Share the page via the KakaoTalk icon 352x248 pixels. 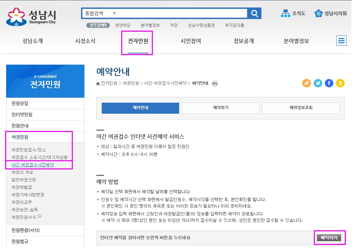pyautogui.click(x=340, y=83)
